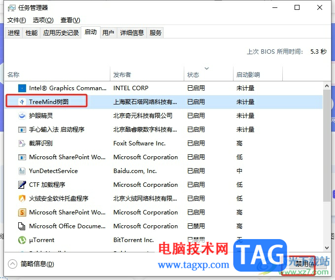Click the 火绒安全软件托盘程序 shield icon
Viewport: 335px width, 280px height.
pos(22,199)
